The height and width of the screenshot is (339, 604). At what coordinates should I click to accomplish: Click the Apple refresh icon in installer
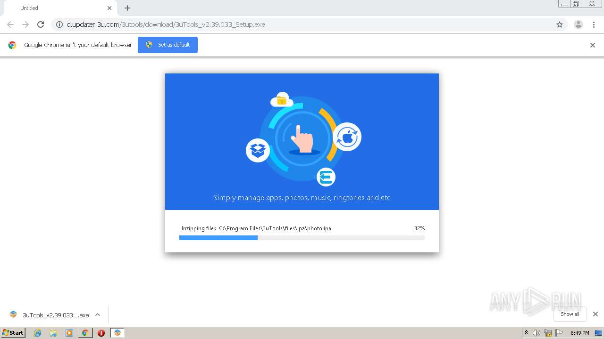[347, 137]
